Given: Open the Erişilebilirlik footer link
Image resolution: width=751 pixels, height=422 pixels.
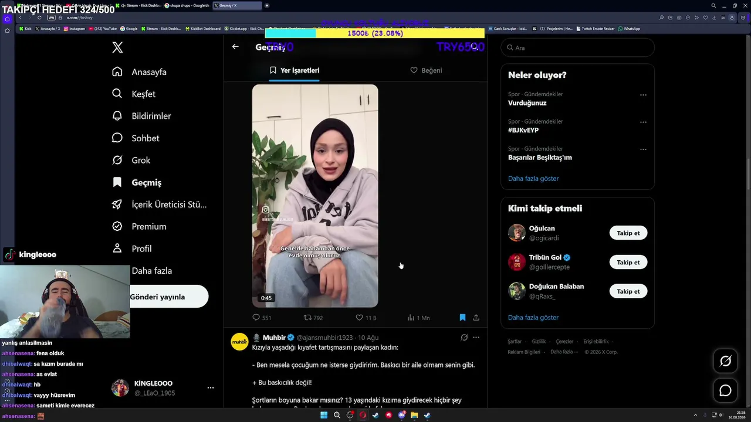Looking at the screenshot, I should pos(596,342).
